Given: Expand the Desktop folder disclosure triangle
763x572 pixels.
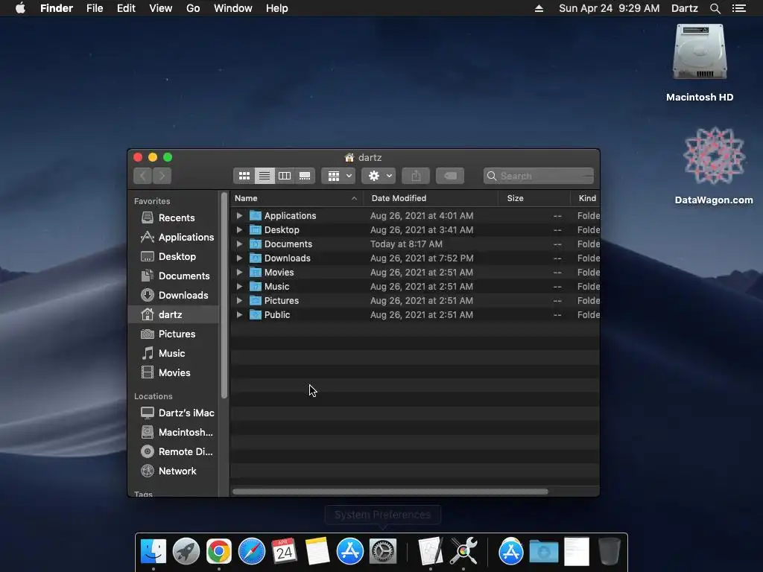Looking at the screenshot, I should pyautogui.click(x=239, y=229).
